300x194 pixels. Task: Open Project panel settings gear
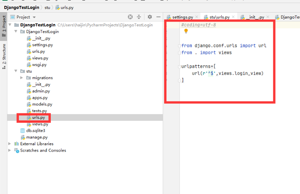click(150, 17)
